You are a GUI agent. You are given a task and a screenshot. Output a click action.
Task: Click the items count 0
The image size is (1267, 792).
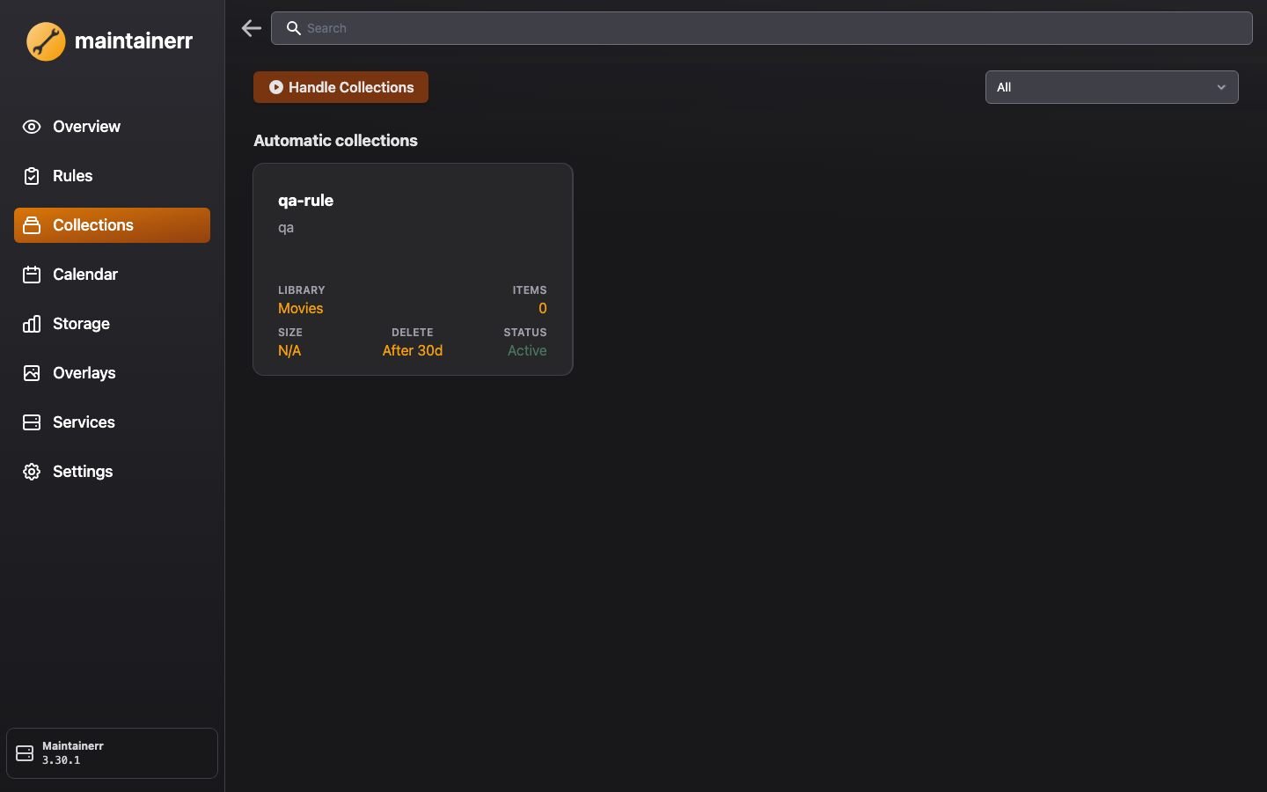[543, 308]
